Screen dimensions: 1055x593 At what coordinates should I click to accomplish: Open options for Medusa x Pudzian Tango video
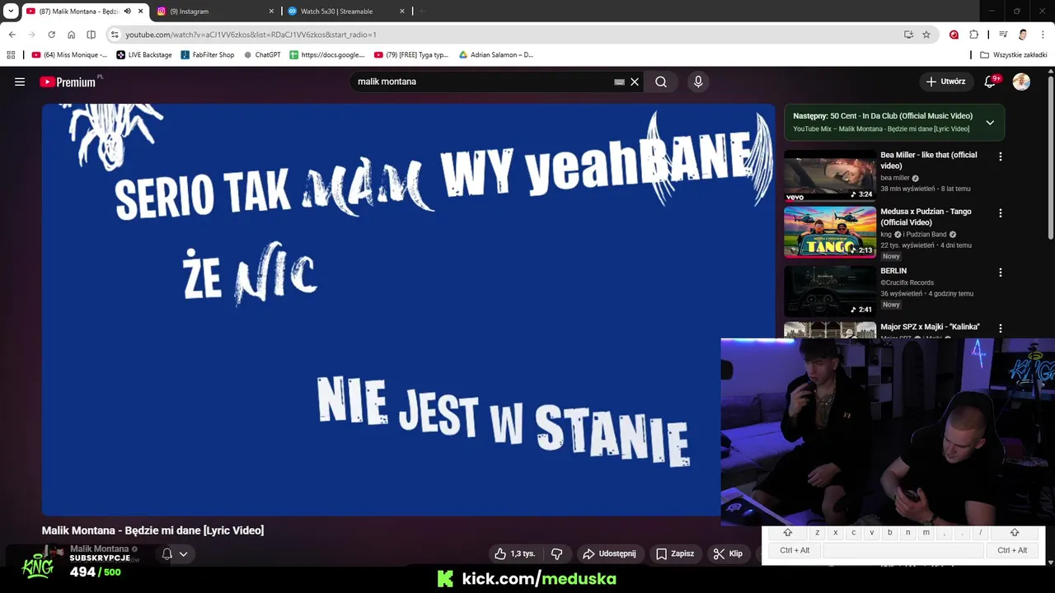pyautogui.click(x=1001, y=212)
